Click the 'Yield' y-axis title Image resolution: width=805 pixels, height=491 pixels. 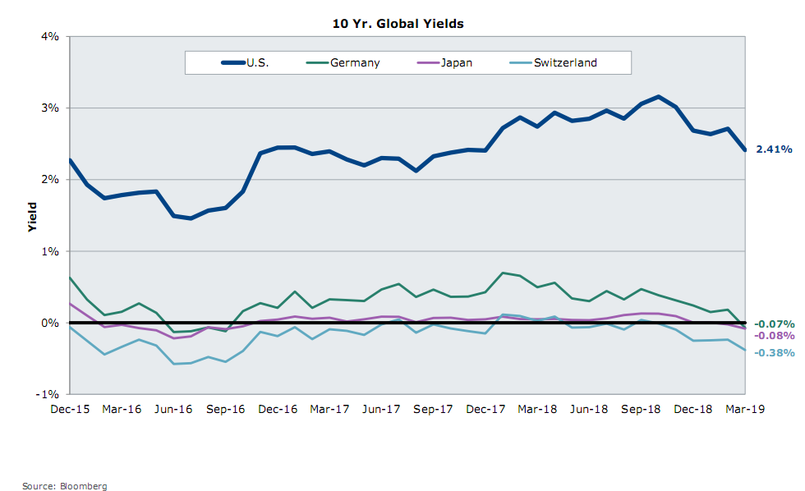click(32, 217)
